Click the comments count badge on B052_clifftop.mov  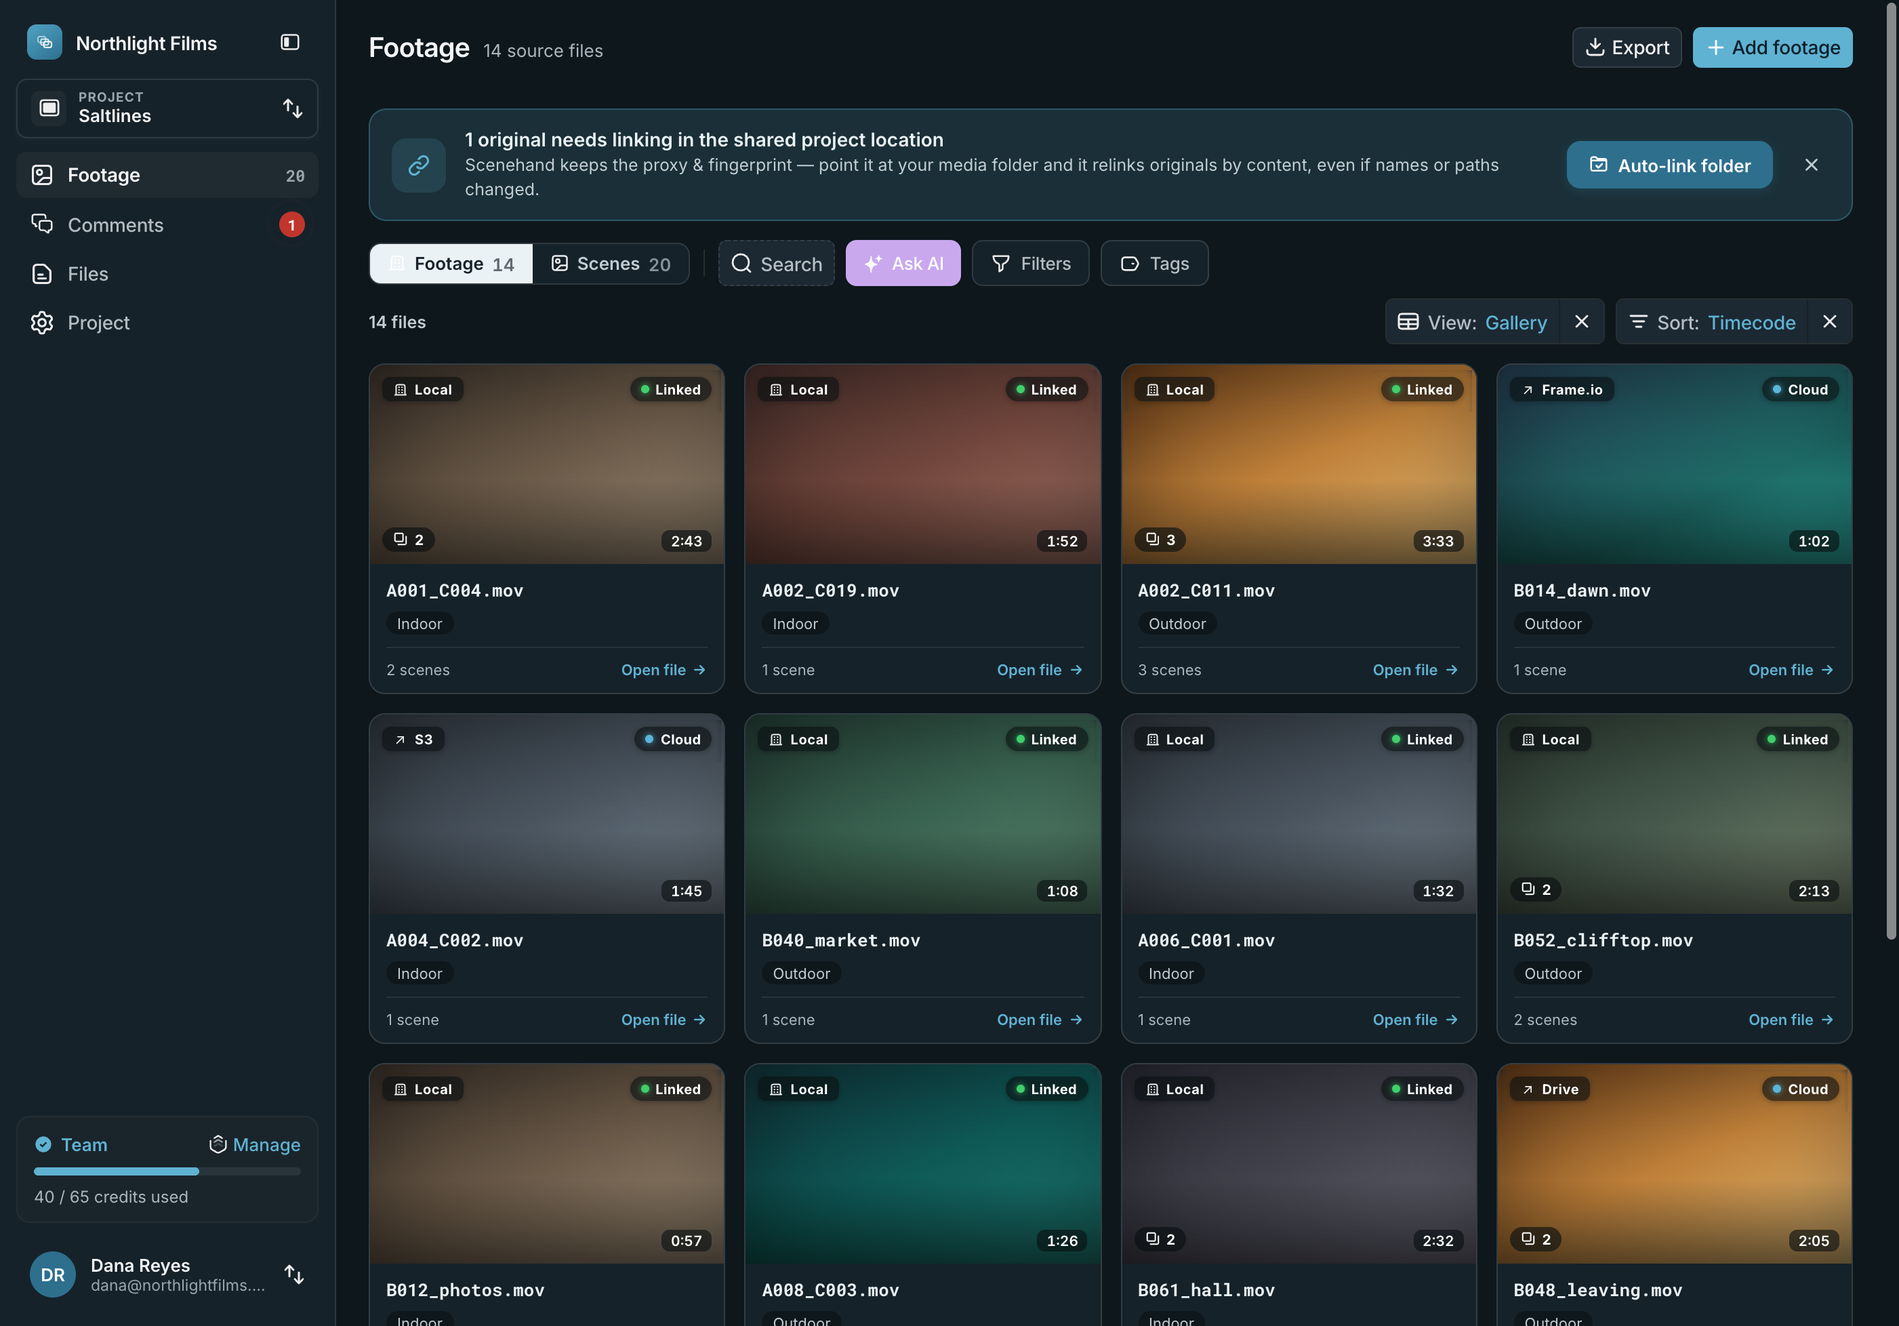(x=1536, y=889)
